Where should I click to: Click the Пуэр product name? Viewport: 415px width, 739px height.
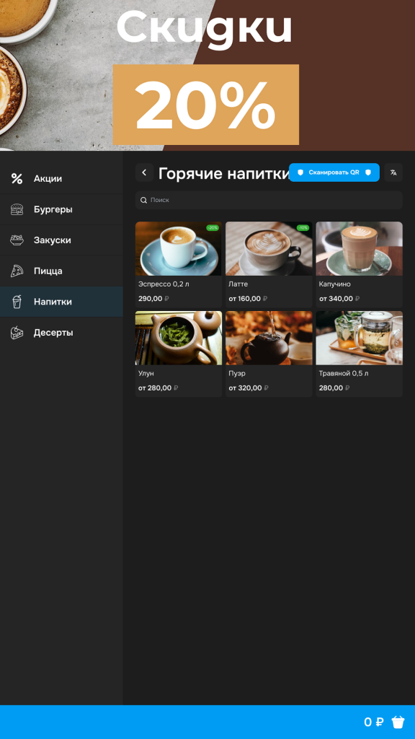click(x=237, y=373)
